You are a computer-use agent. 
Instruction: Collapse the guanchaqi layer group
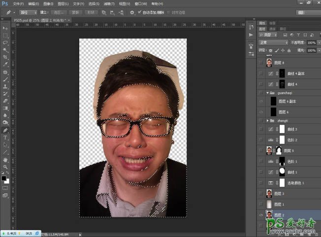tap(267, 92)
